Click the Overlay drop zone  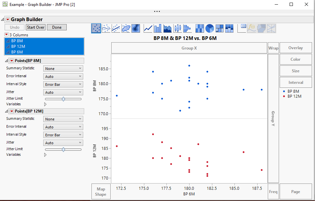click(296, 48)
